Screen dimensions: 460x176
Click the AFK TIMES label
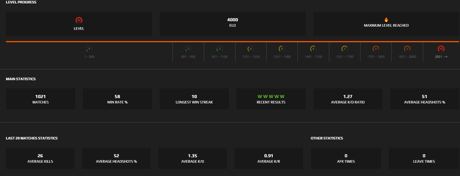pos(346,161)
